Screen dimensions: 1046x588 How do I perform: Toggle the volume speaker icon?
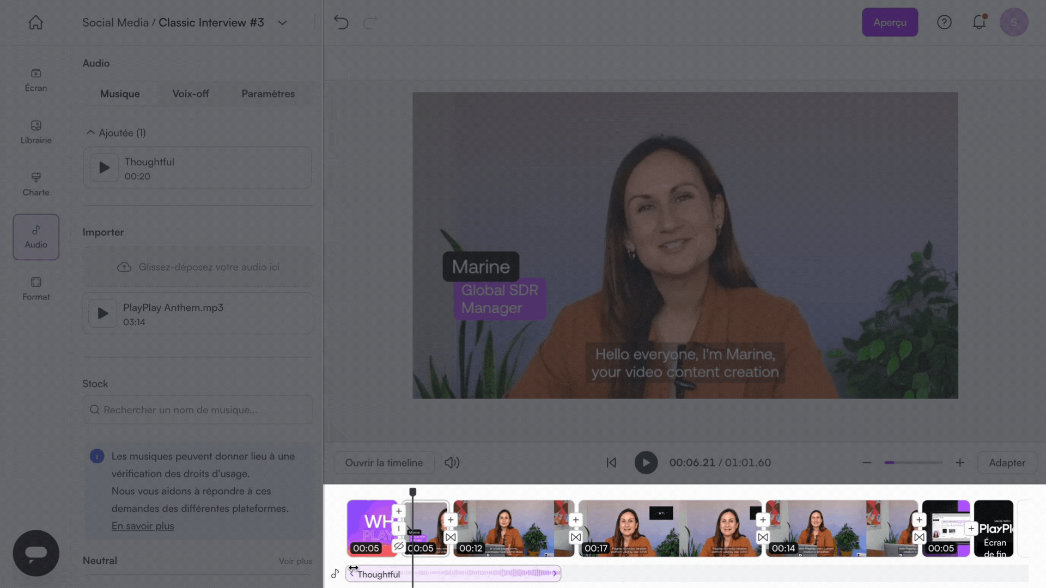[452, 462]
